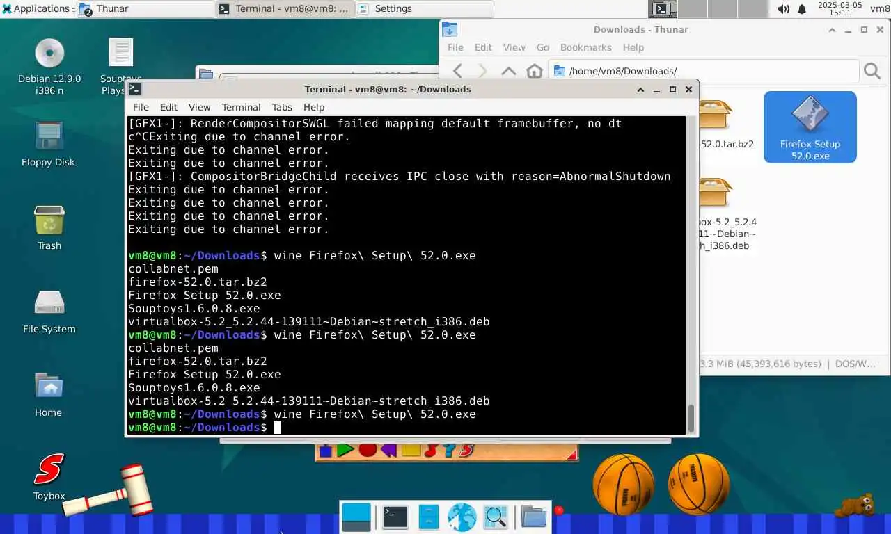Click the Downloads window title icon

(450, 29)
